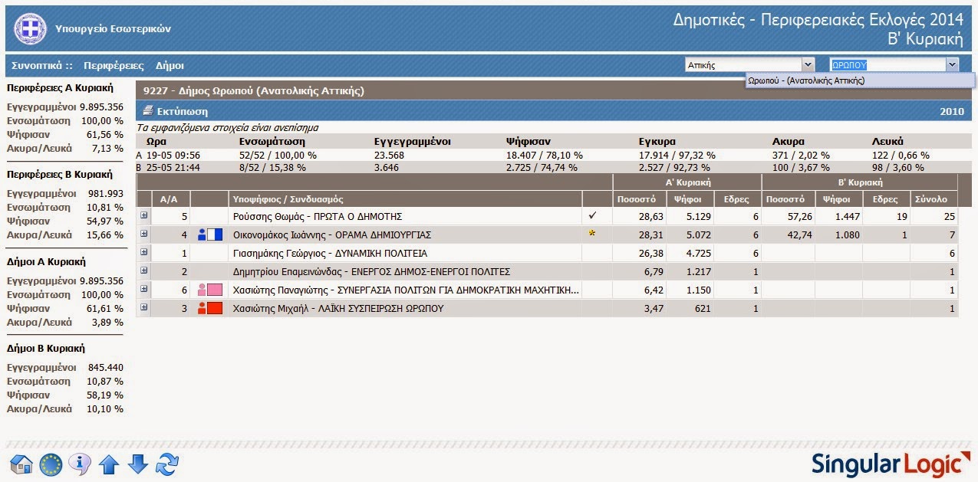Click the EU flag globe icon
Viewport: 978px width, 482px height.
(51, 464)
